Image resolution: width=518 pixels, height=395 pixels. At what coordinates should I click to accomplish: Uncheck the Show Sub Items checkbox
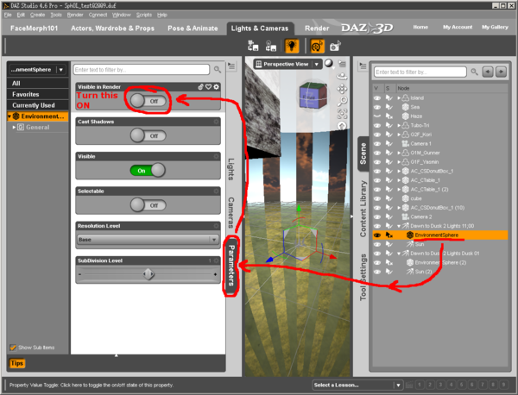click(x=13, y=348)
